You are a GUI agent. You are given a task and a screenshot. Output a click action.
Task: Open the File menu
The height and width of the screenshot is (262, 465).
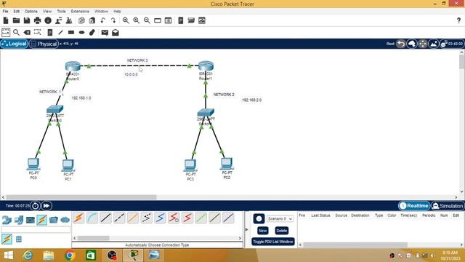pos(5,12)
